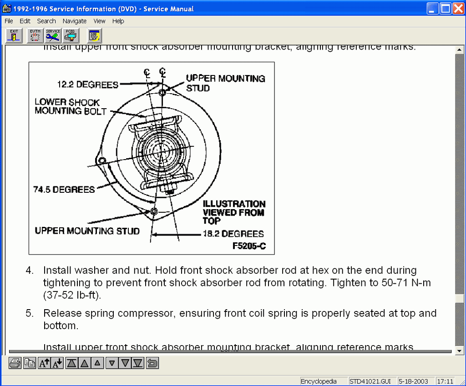Screen dimensions: 466x386
Task: Go up a page with large up-triangle
Action: (84, 363)
